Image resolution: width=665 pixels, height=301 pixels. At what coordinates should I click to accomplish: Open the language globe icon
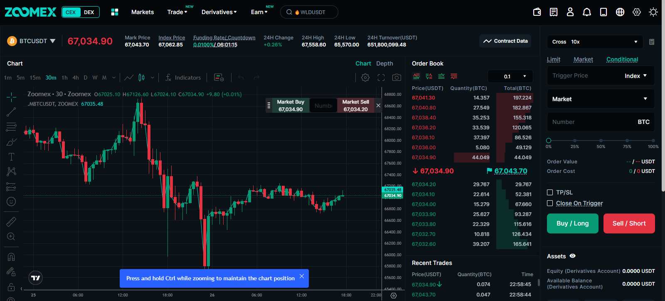point(620,12)
